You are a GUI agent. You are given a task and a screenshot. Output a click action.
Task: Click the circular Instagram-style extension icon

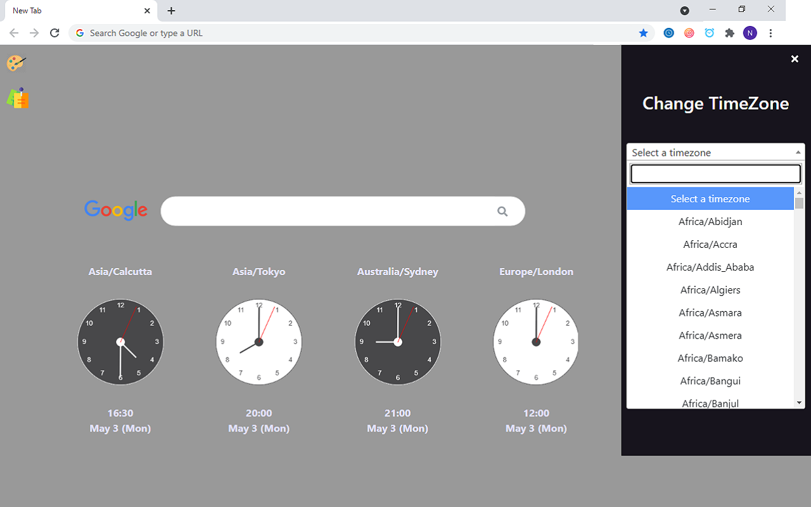(x=689, y=32)
